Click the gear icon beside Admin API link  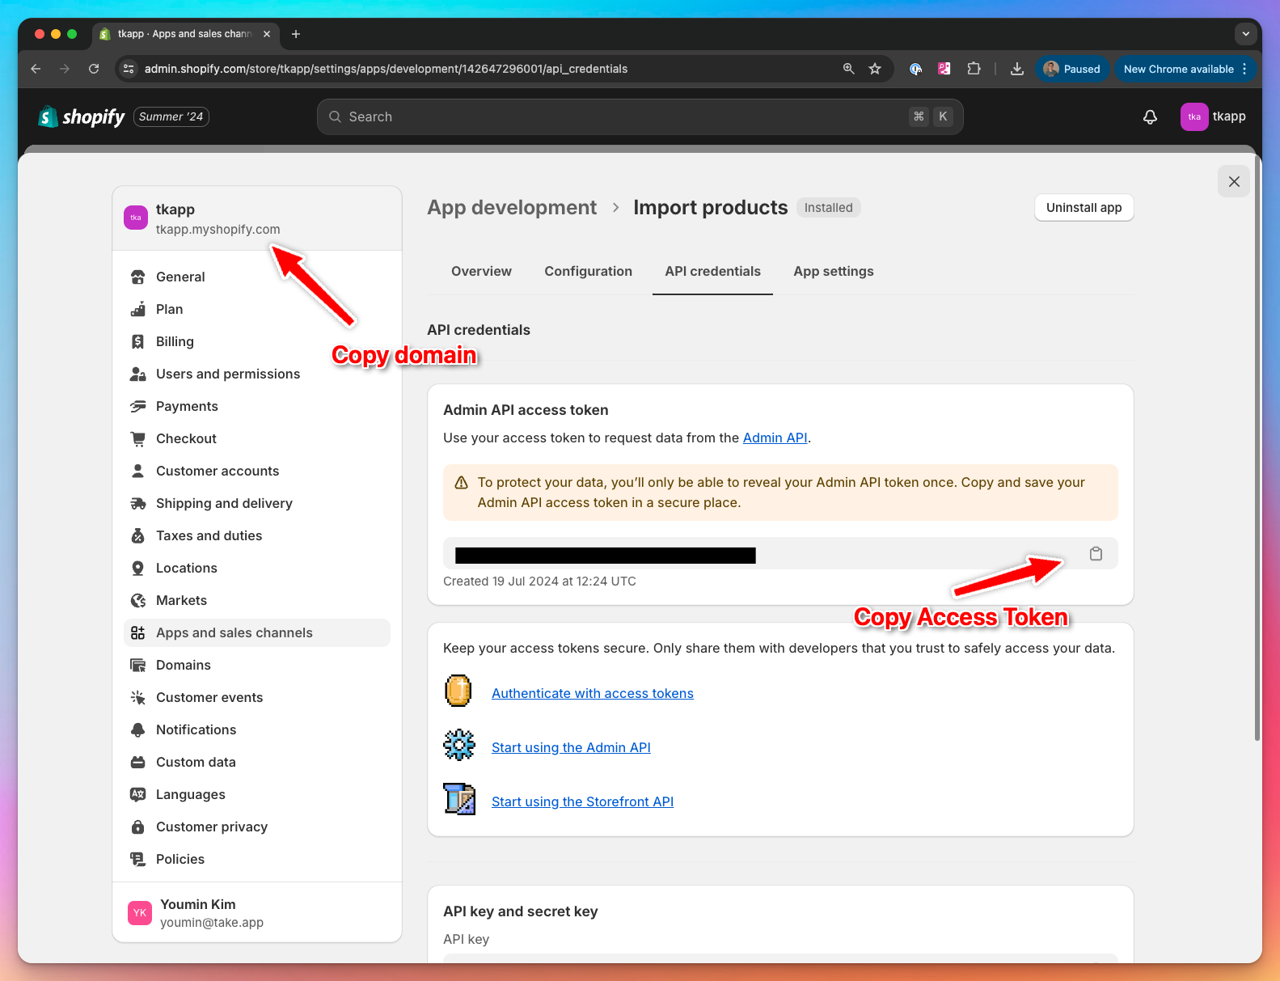point(459,745)
